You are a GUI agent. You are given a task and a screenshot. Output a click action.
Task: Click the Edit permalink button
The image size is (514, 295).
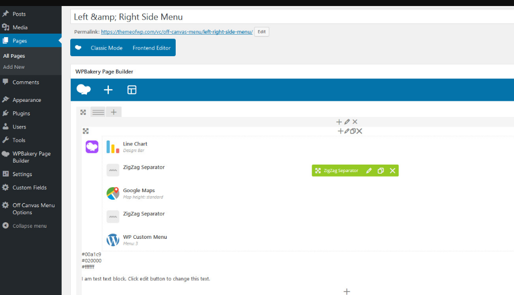[x=262, y=32]
